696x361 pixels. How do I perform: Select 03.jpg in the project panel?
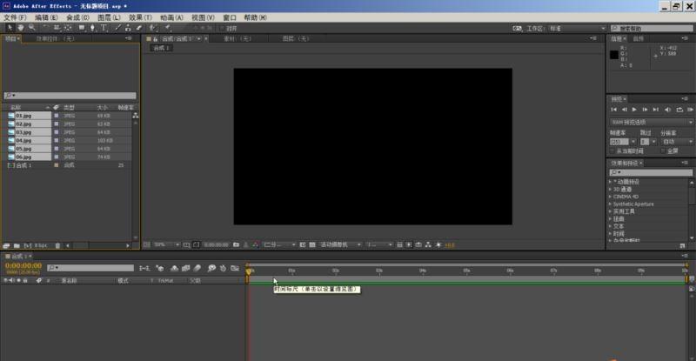coord(23,131)
